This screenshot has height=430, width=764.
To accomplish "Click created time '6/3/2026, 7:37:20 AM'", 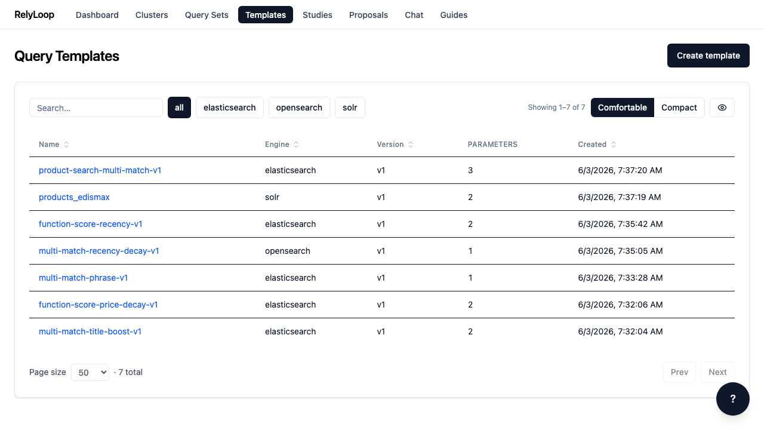I will [620, 170].
